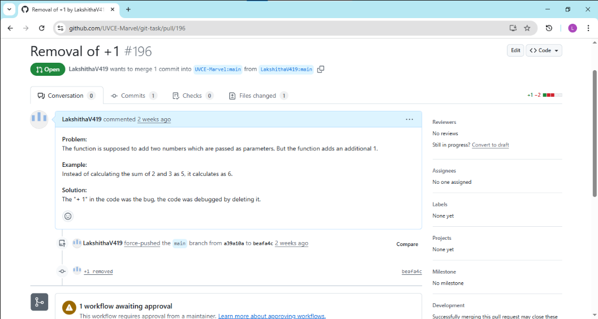Click the force-push event 2 weeks ago timestamp
Screen dimensions: 598x319
291,243
